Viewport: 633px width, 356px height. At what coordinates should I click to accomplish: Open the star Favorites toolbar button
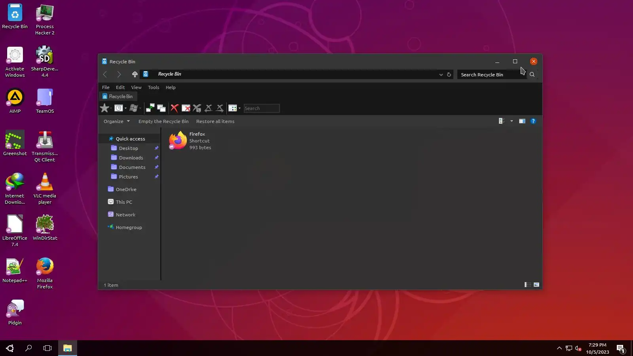(104, 108)
